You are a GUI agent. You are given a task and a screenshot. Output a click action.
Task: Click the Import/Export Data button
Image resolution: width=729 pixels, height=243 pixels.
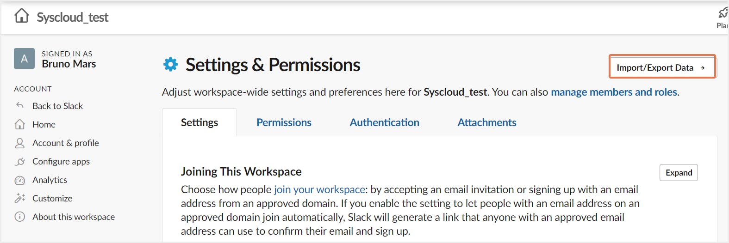661,67
